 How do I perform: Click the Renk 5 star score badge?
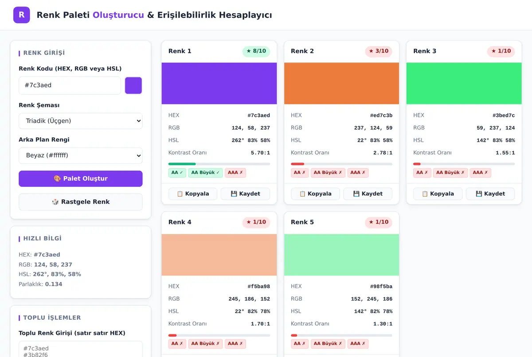tap(379, 222)
